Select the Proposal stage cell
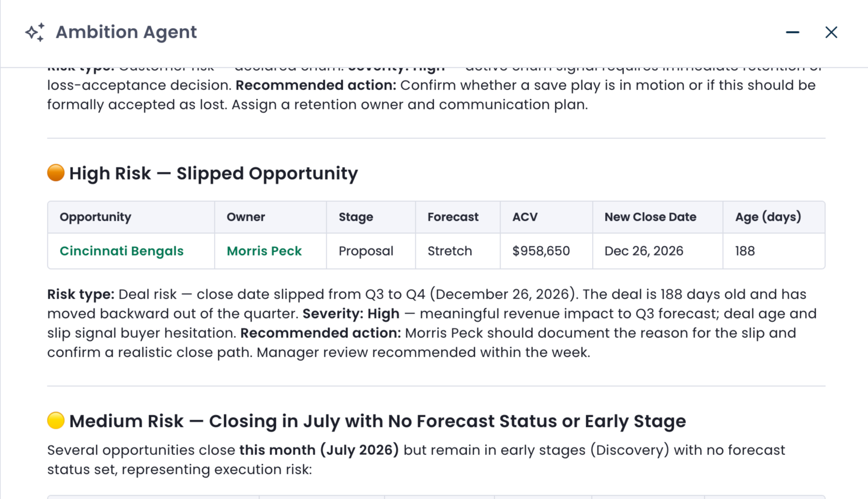Viewport: 868px width, 499px height. pyautogui.click(x=371, y=251)
